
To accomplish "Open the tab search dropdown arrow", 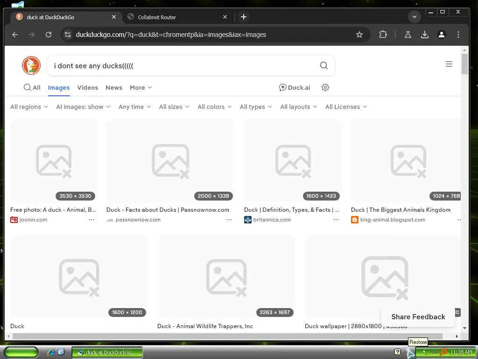I will [x=415, y=17].
